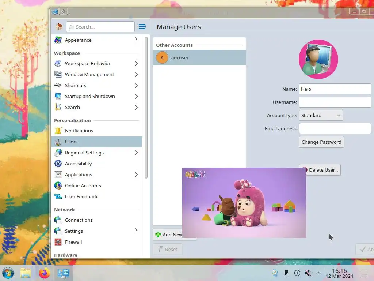Image resolution: width=374 pixels, height=281 pixels.
Task: Click the User Feedback icon
Action: (x=58, y=196)
